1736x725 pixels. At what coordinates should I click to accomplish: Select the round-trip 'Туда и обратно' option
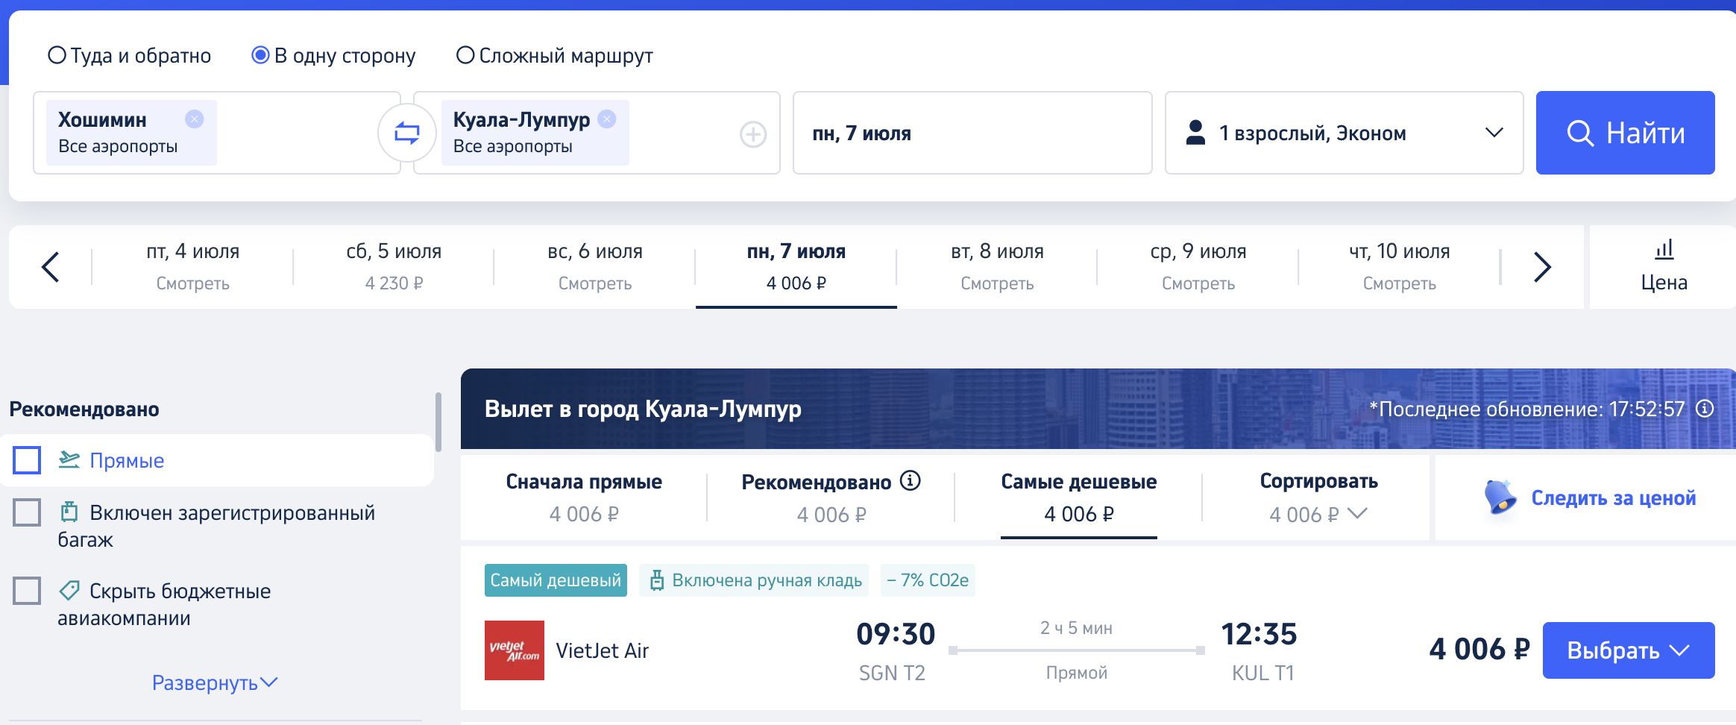tap(129, 56)
